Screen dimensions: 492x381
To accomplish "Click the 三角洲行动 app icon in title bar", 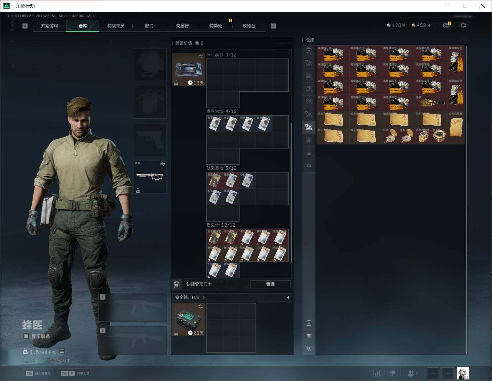I will pyautogui.click(x=6, y=6).
